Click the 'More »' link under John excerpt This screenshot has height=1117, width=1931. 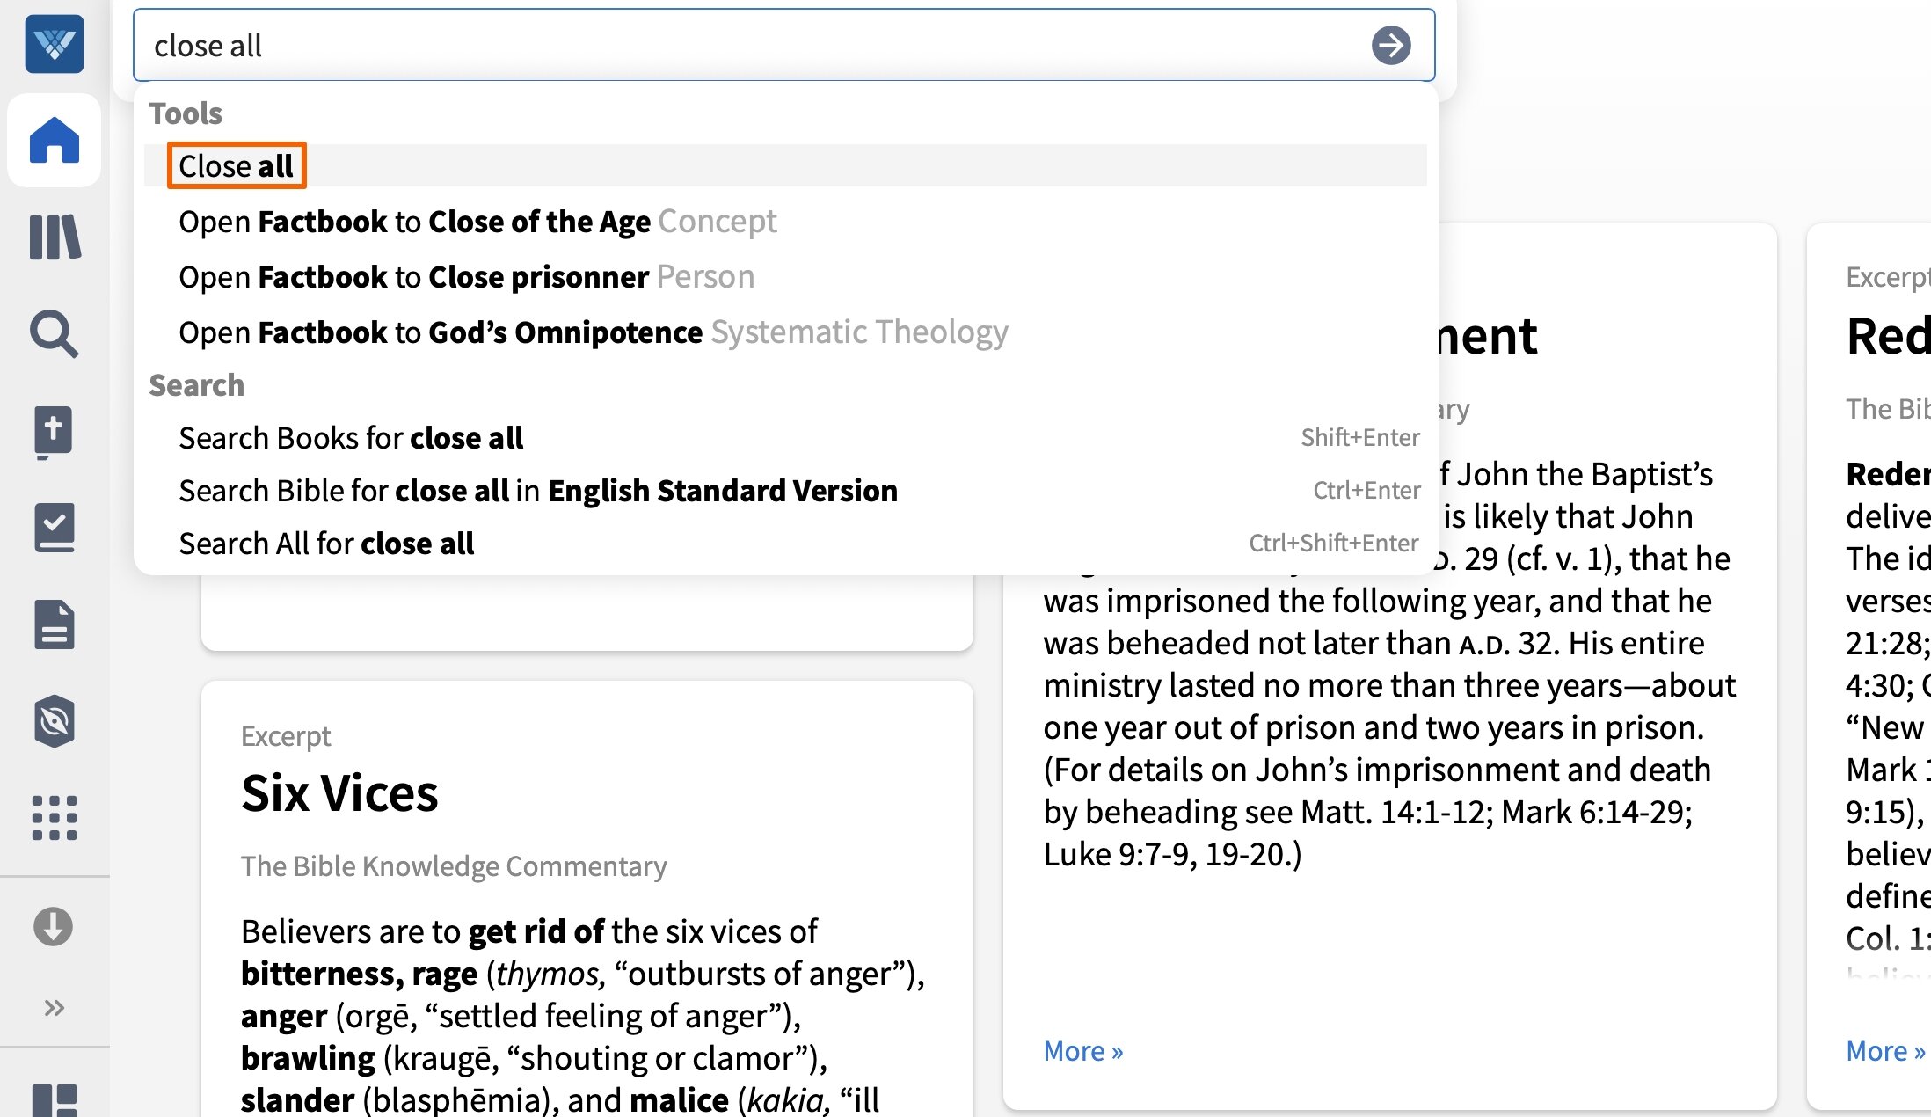coord(1083,1051)
